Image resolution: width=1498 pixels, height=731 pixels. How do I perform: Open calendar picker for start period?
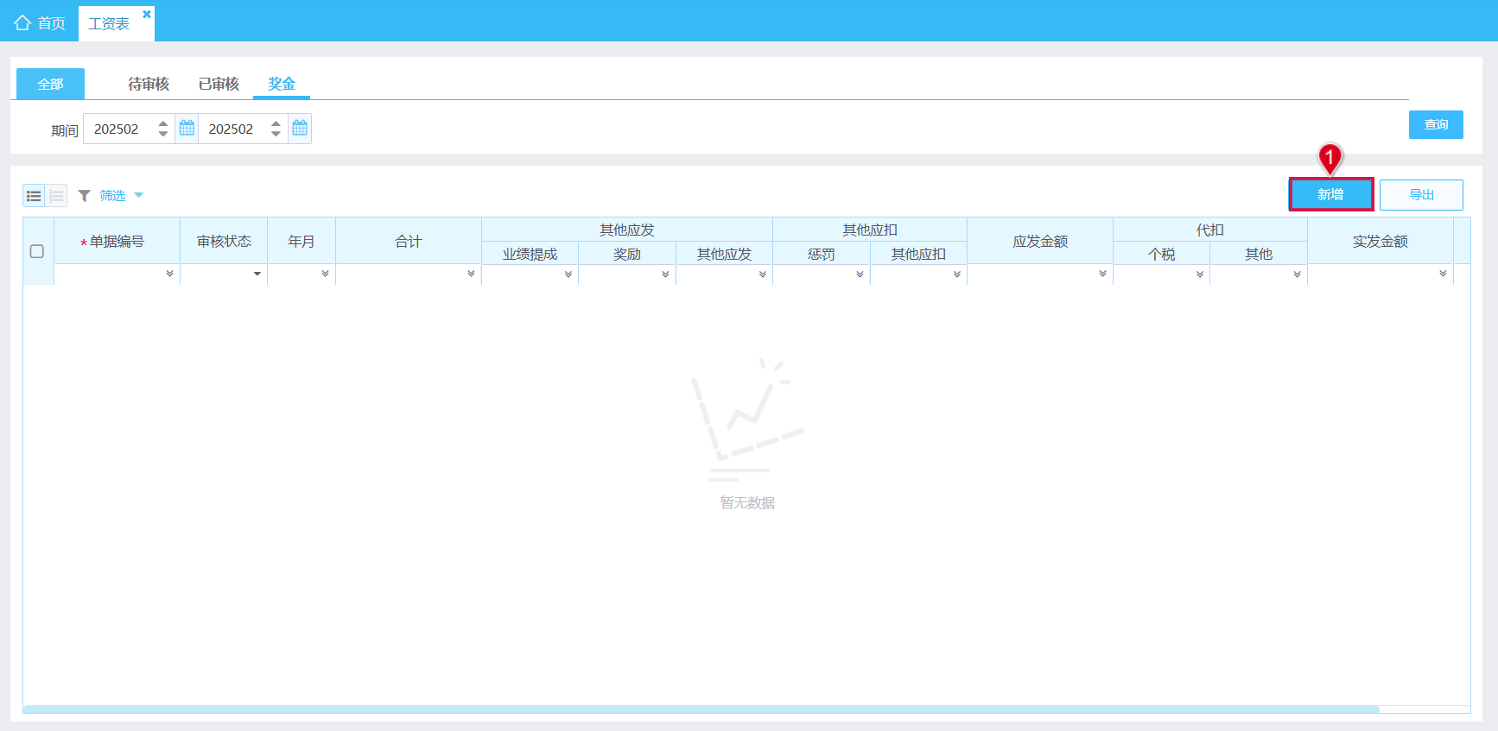pyautogui.click(x=187, y=129)
